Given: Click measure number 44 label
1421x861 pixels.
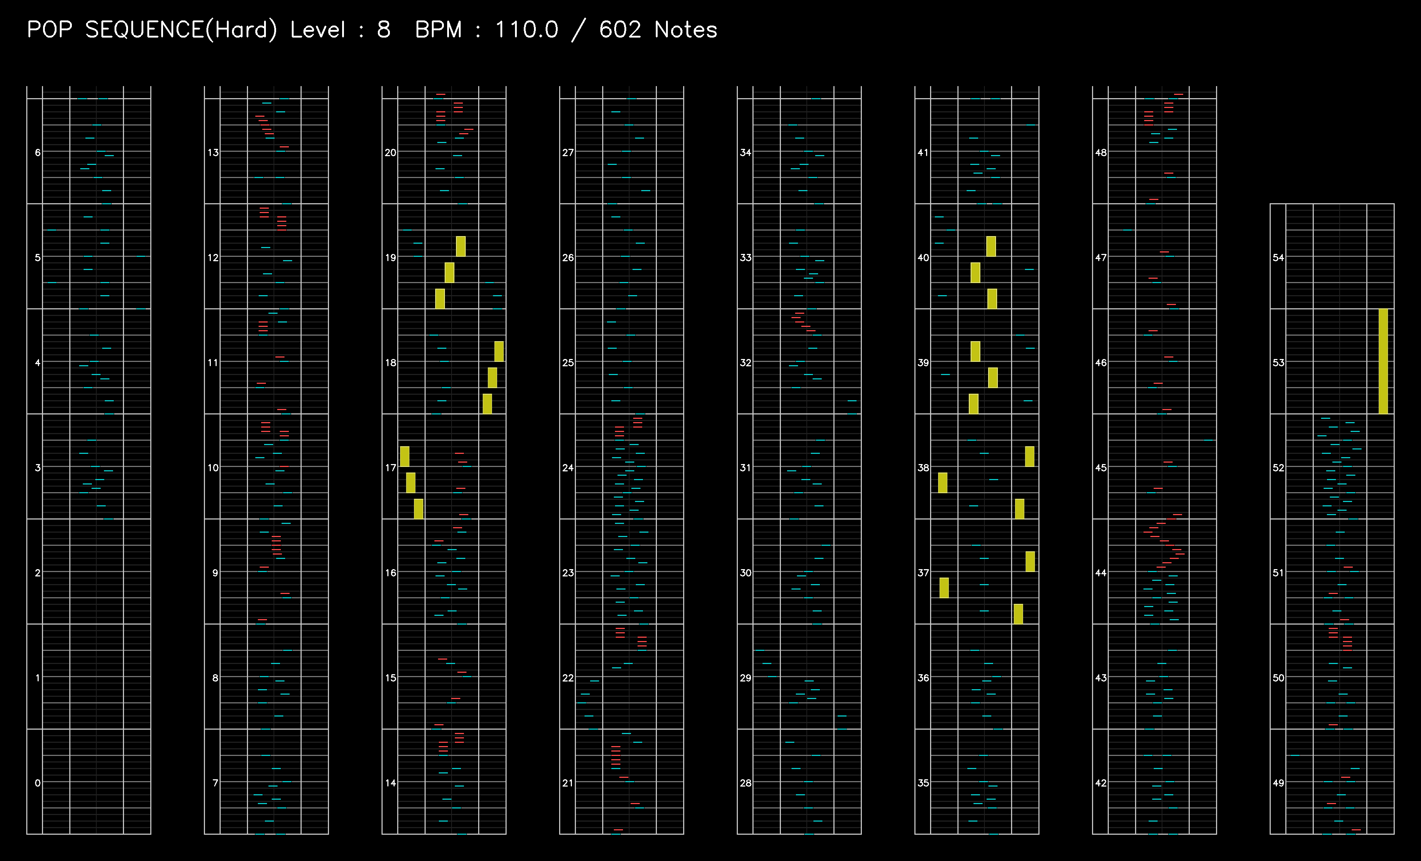Looking at the screenshot, I should 1101,573.
